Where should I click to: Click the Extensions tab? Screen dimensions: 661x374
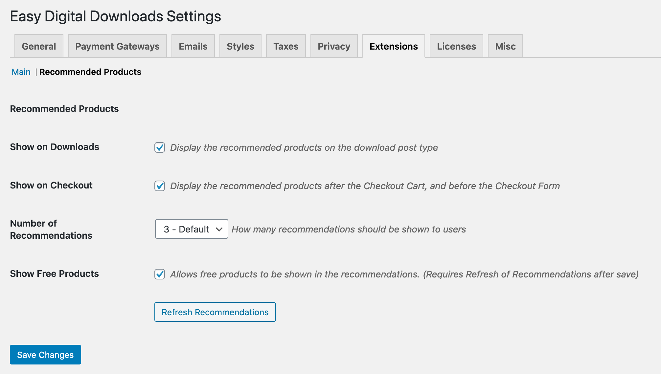point(394,46)
